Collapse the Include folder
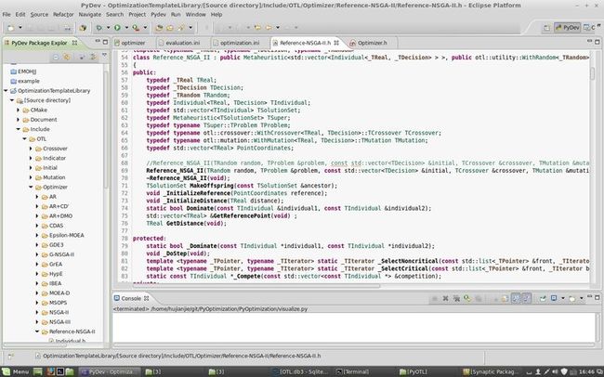 [18, 129]
